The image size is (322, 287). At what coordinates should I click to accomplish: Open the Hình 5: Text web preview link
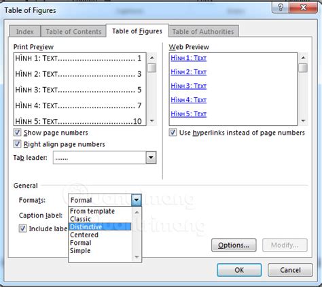[x=188, y=114]
